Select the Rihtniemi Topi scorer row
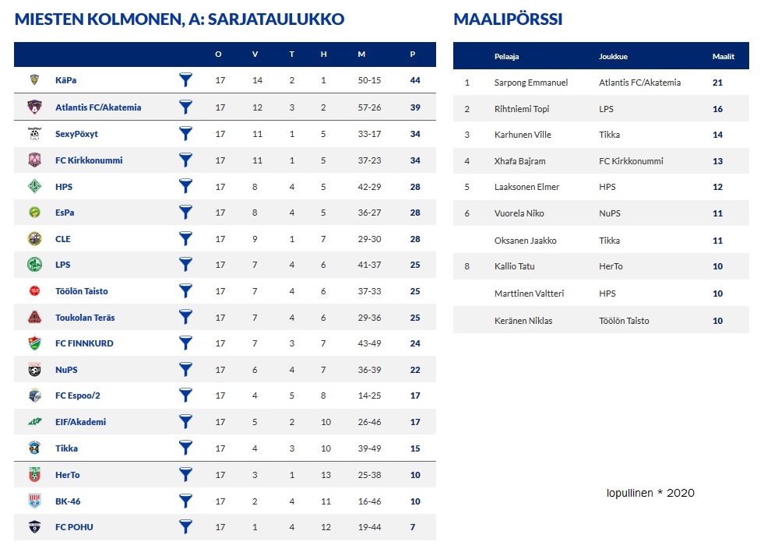 (x=521, y=109)
